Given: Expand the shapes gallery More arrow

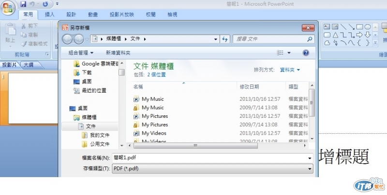Looking at the screenshot, I should tap(375, 43).
